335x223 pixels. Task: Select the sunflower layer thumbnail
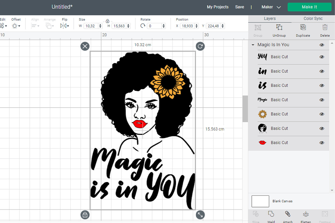coord(262,114)
